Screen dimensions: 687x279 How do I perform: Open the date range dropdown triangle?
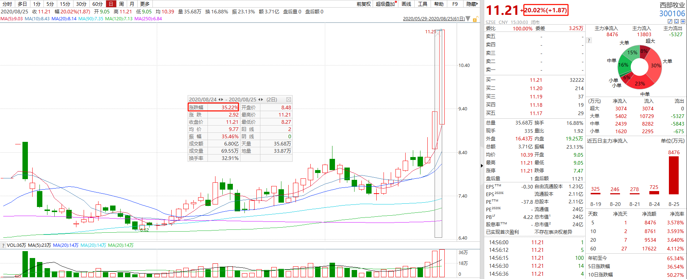(468, 19)
